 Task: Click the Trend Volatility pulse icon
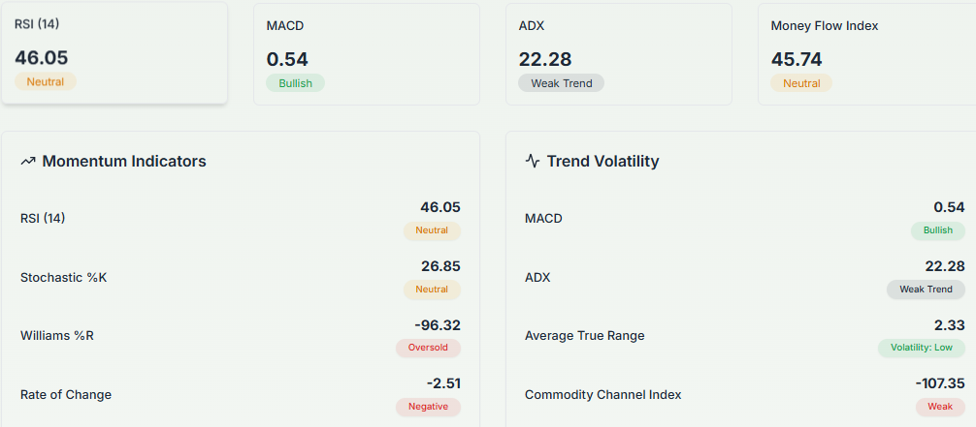coord(532,162)
